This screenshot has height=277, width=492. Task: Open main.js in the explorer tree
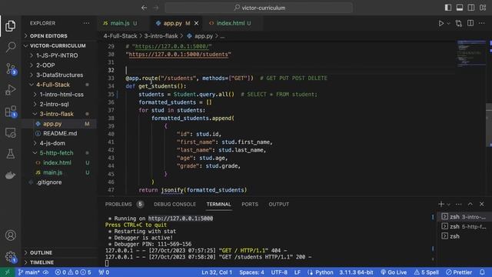(x=59, y=172)
